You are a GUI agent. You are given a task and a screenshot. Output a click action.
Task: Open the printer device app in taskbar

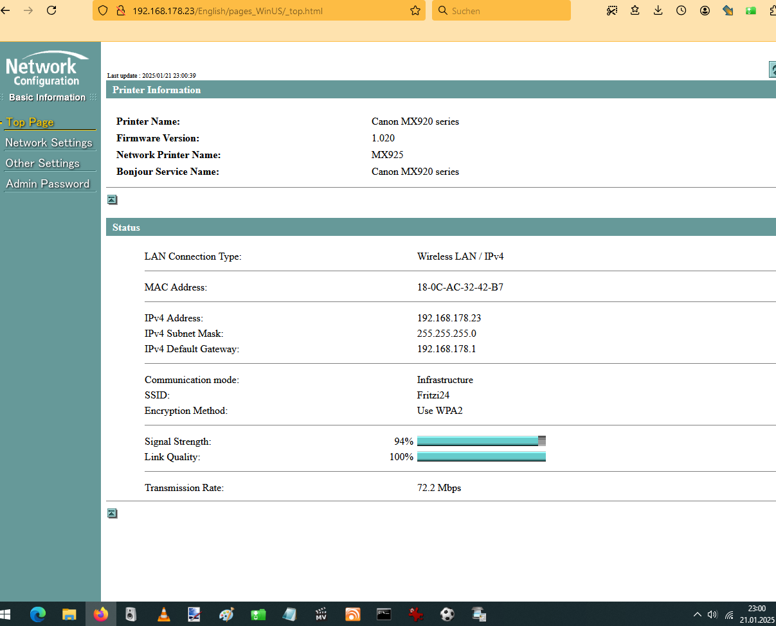coord(478,614)
